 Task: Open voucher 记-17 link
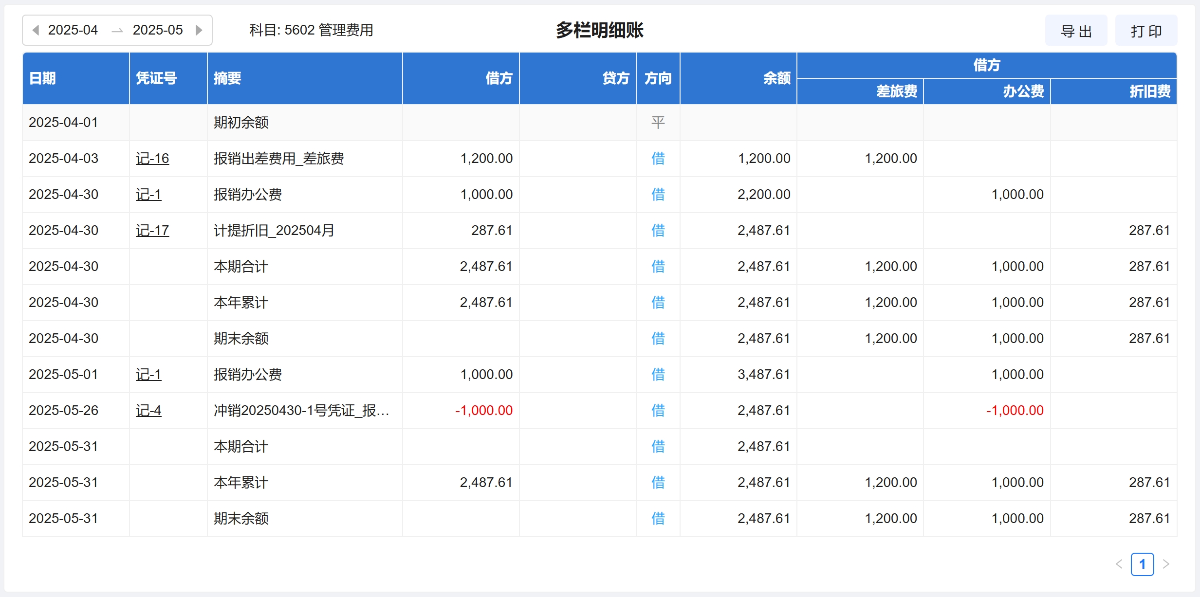point(152,231)
